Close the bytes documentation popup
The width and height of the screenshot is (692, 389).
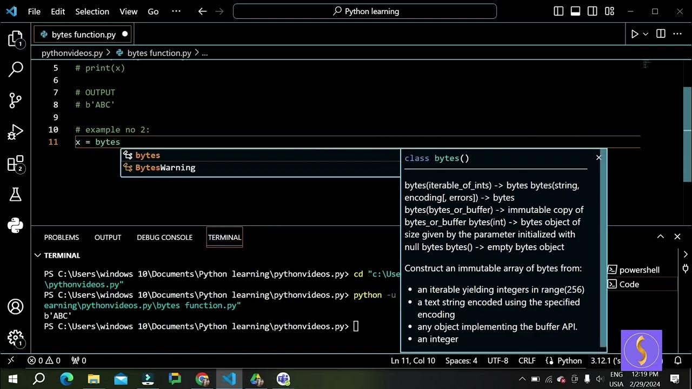[598, 158]
